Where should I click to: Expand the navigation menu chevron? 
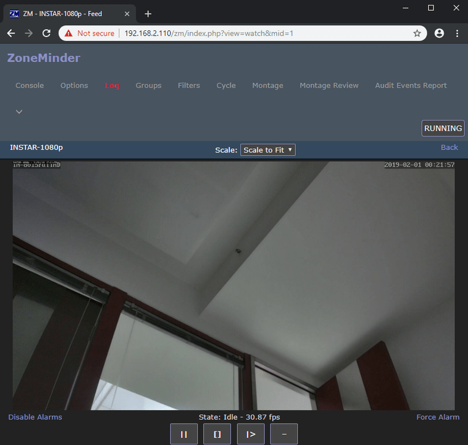pos(19,111)
